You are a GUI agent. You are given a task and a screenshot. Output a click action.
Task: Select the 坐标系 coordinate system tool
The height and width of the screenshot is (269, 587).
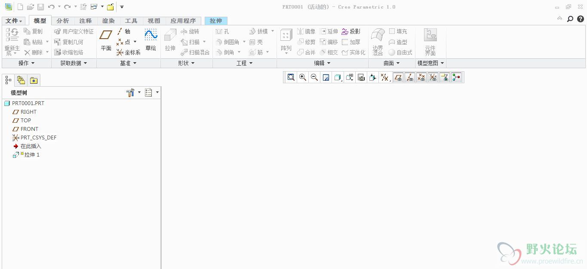click(x=129, y=52)
